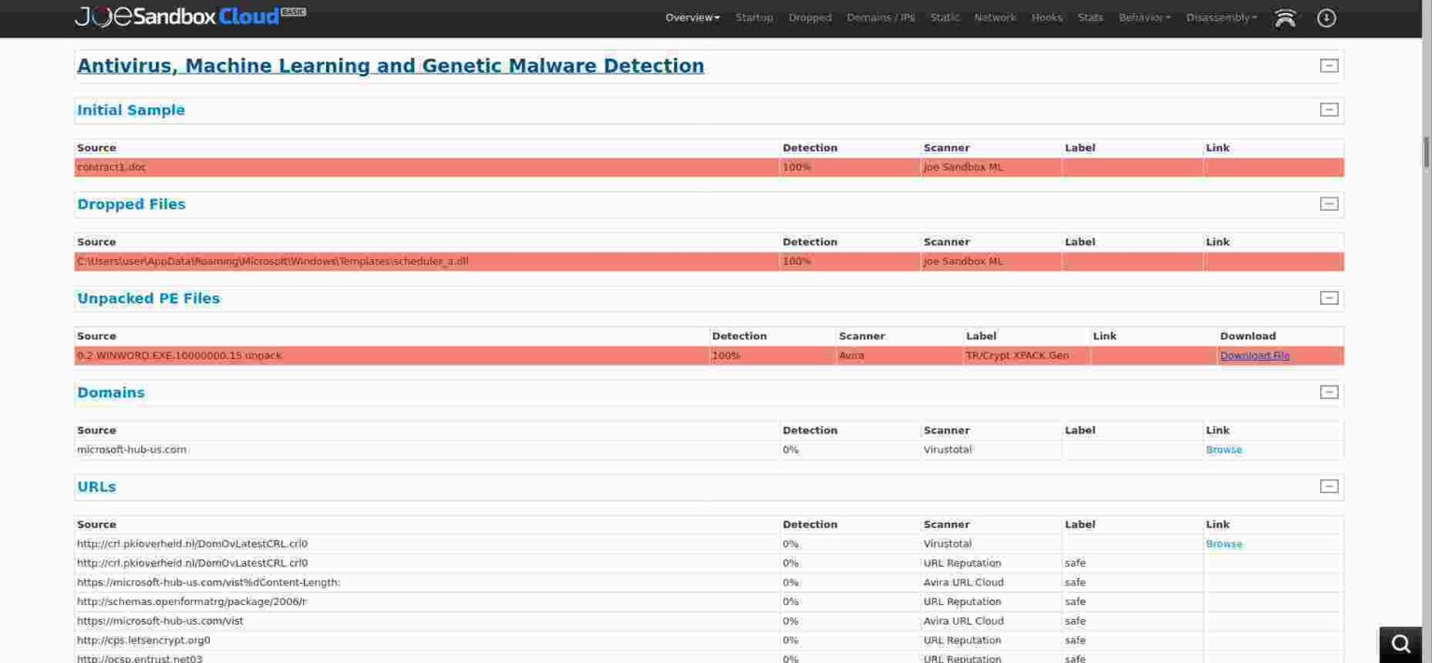
Task: Click the Joe Sandbox Cloud logo
Action: [189, 17]
